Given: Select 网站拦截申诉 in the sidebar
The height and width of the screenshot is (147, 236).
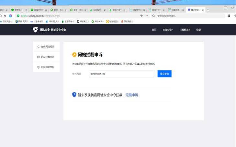Looking at the screenshot, I should (46, 57).
